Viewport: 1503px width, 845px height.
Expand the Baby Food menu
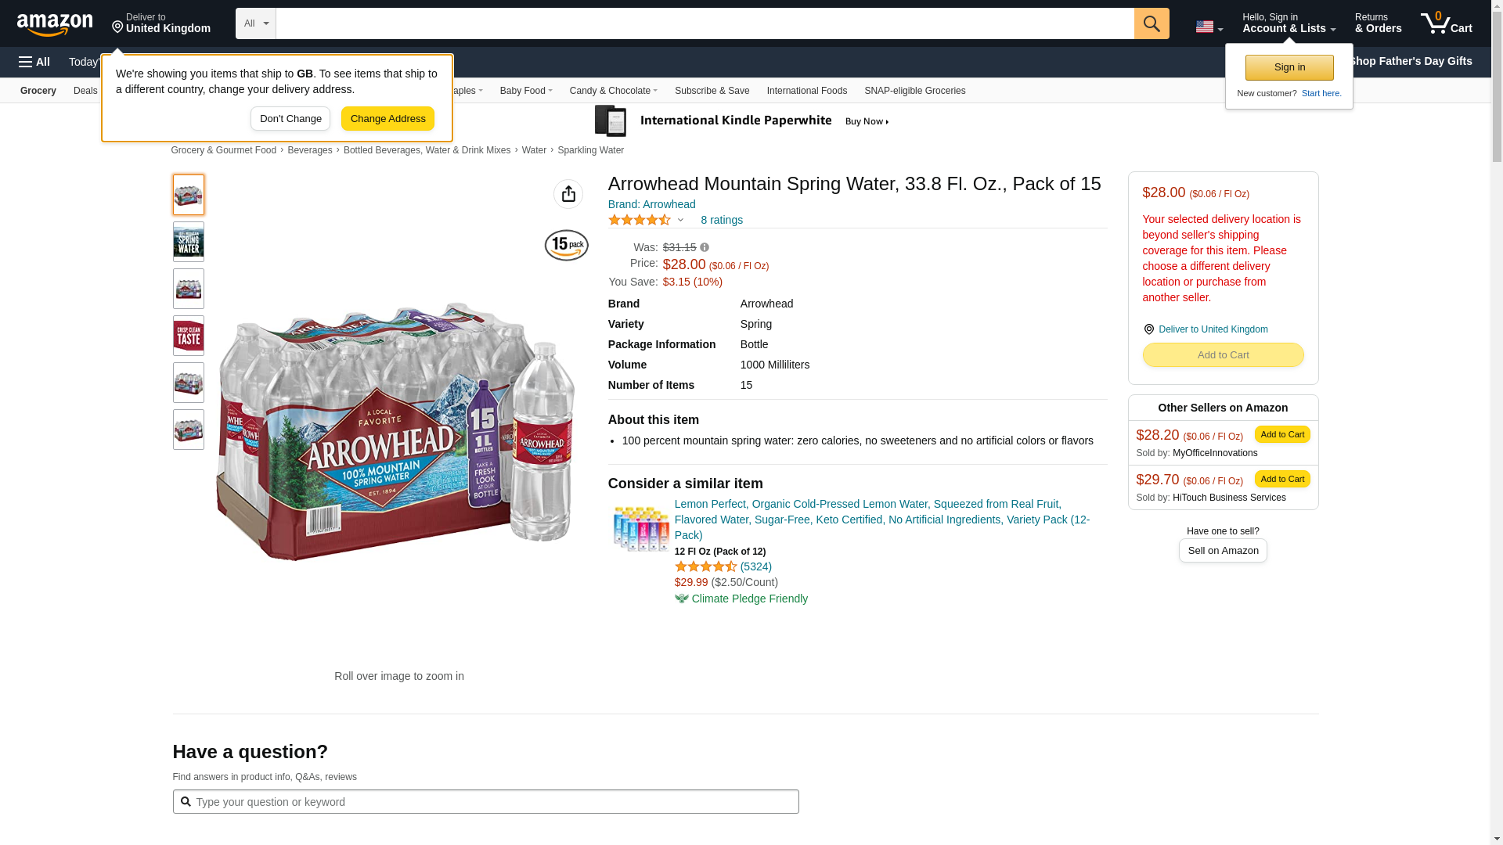click(526, 91)
